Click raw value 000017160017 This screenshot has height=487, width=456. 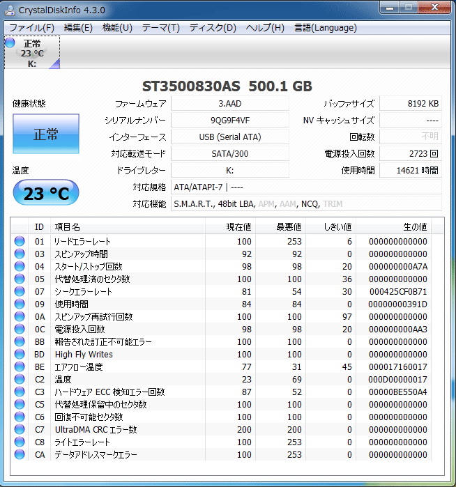398,366
